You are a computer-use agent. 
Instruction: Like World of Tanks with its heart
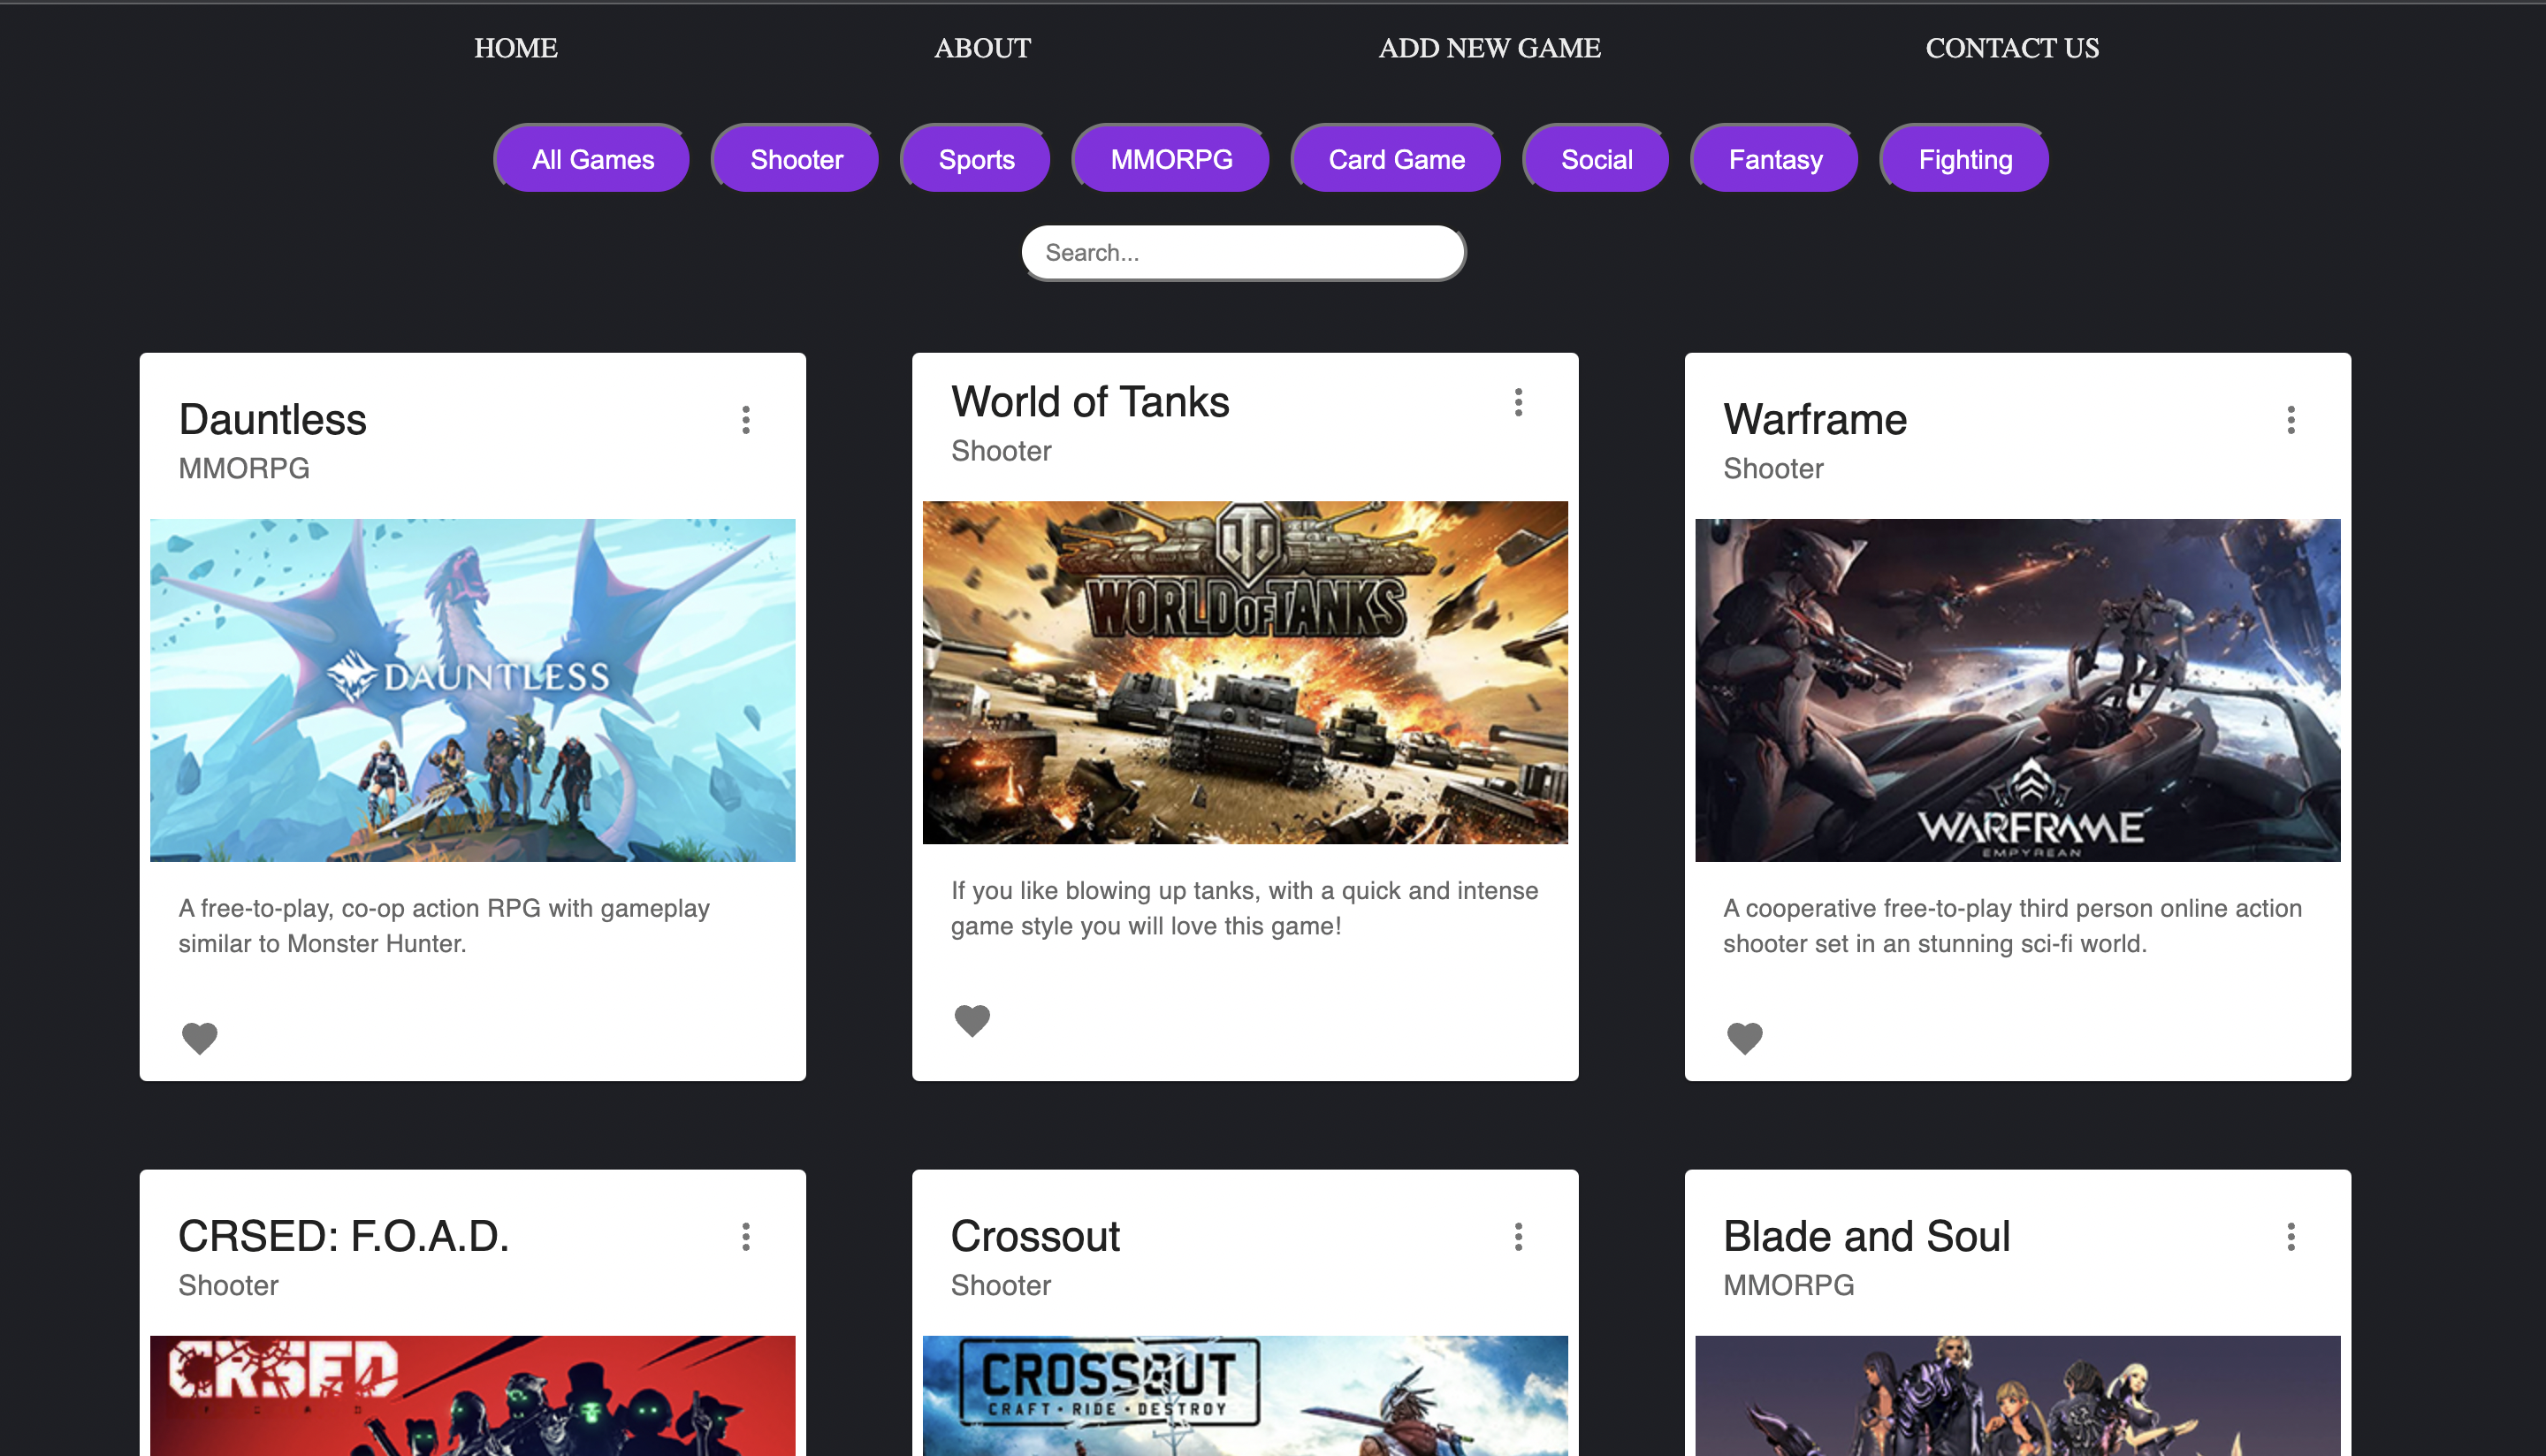click(x=972, y=1020)
